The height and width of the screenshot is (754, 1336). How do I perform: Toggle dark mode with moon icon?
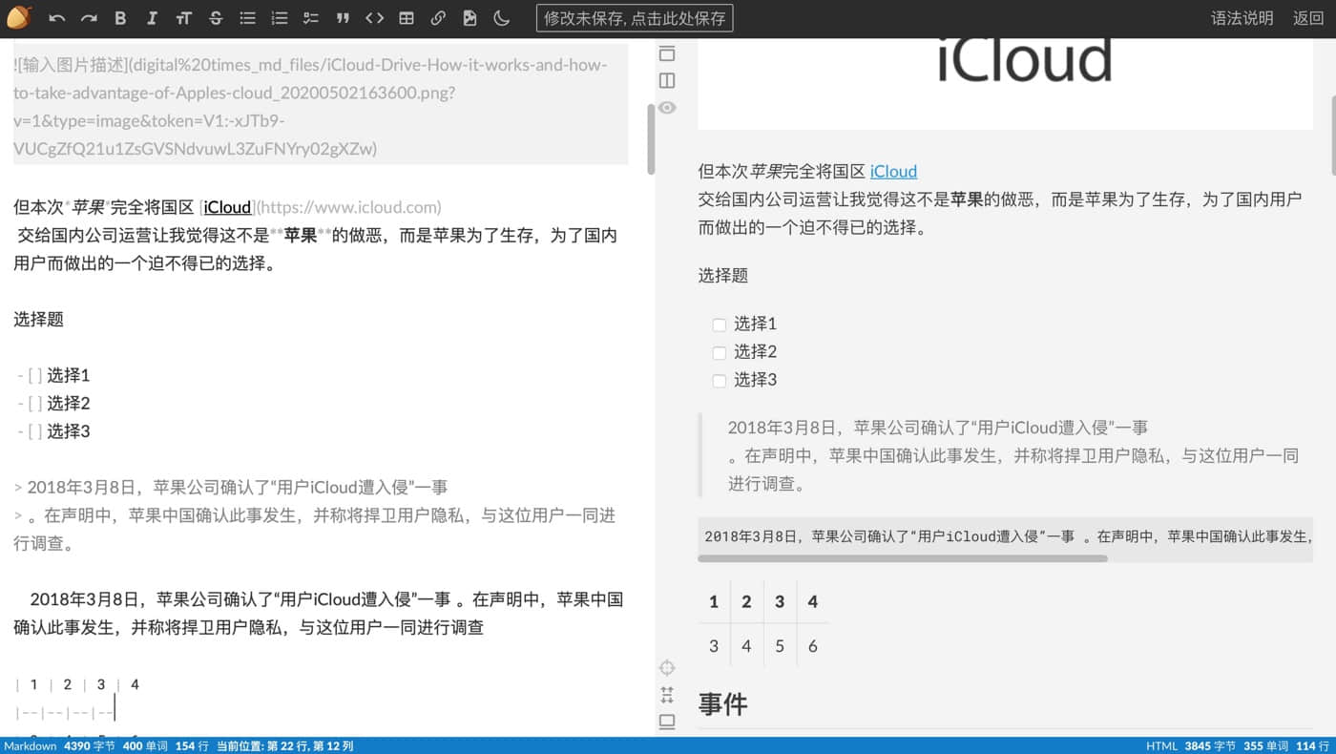(502, 18)
